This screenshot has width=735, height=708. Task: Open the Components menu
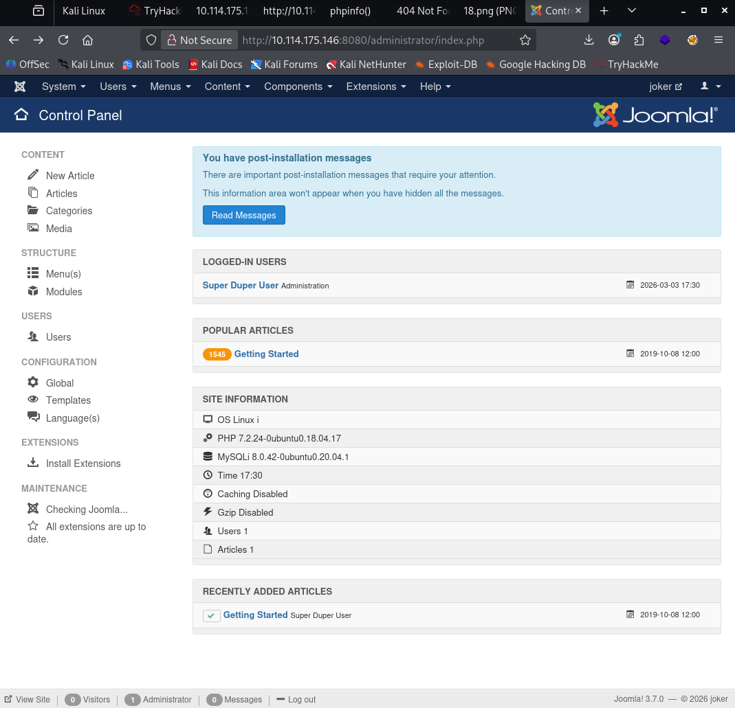coord(298,87)
